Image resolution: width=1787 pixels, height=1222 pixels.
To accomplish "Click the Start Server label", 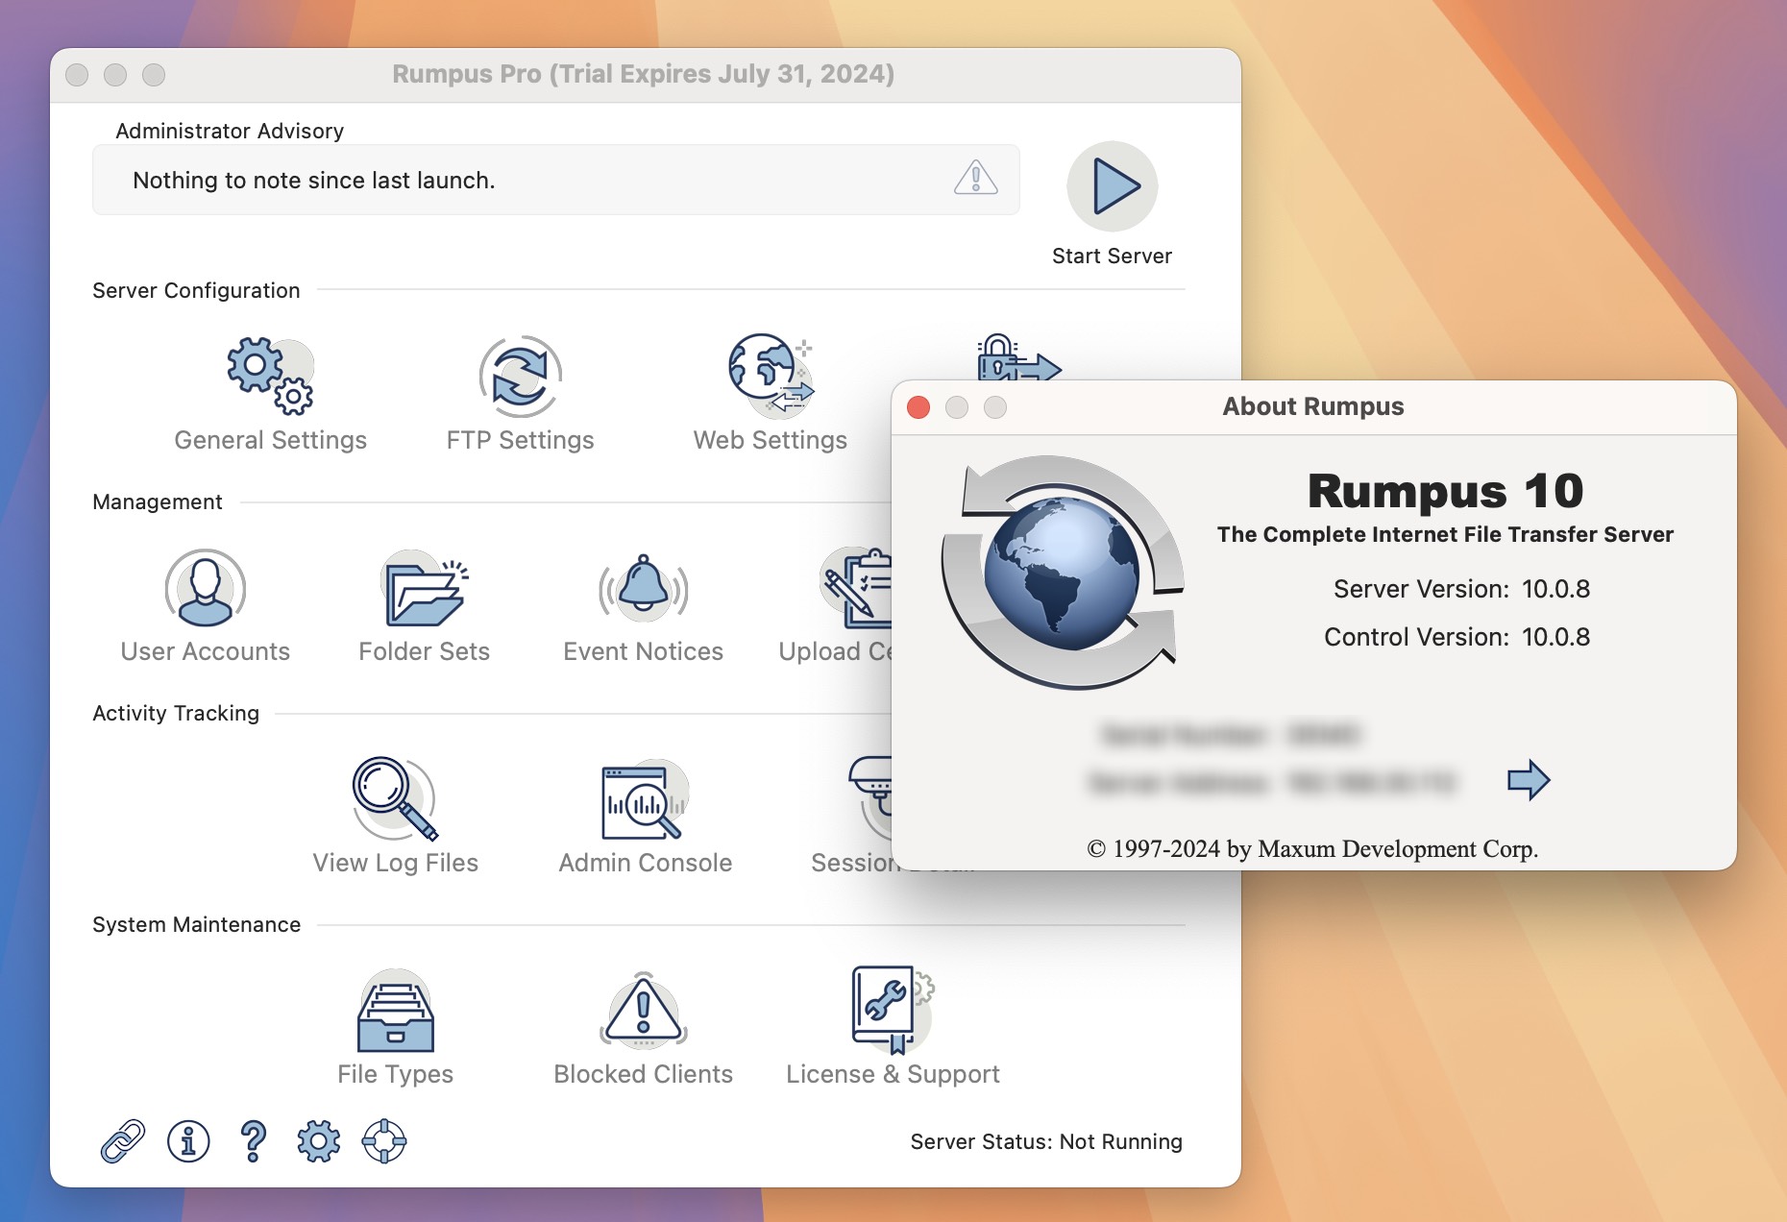I will [1112, 256].
